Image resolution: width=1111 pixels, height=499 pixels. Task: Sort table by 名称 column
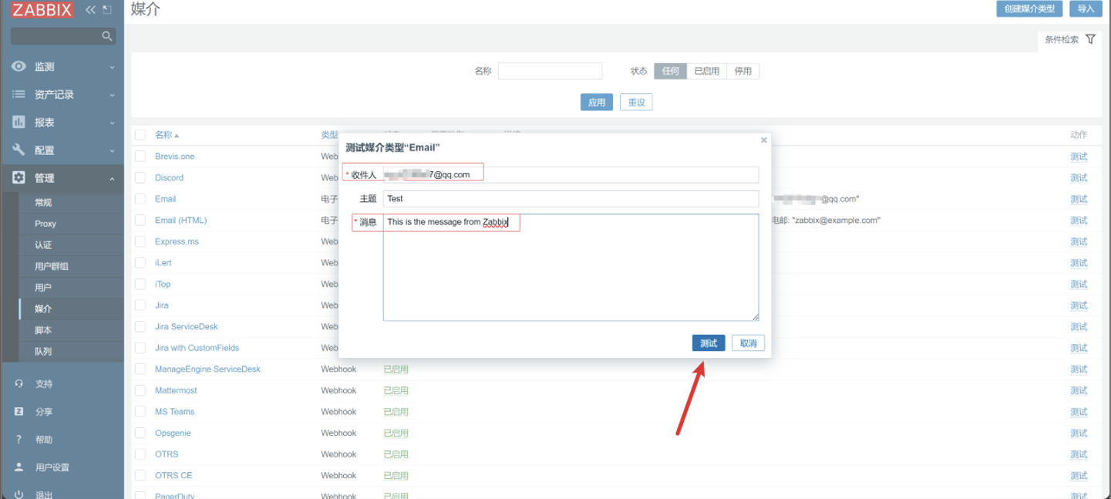click(x=167, y=135)
